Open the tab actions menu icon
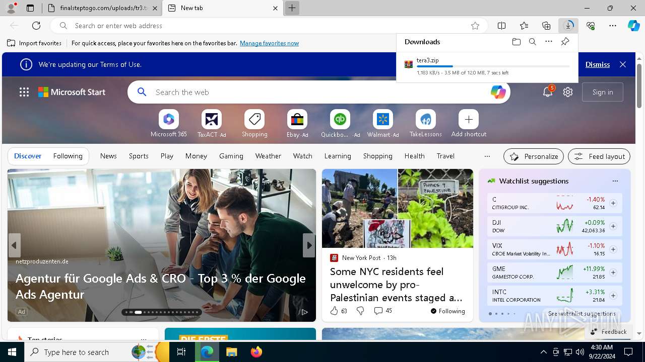The image size is (645, 362). tap(30, 8)
